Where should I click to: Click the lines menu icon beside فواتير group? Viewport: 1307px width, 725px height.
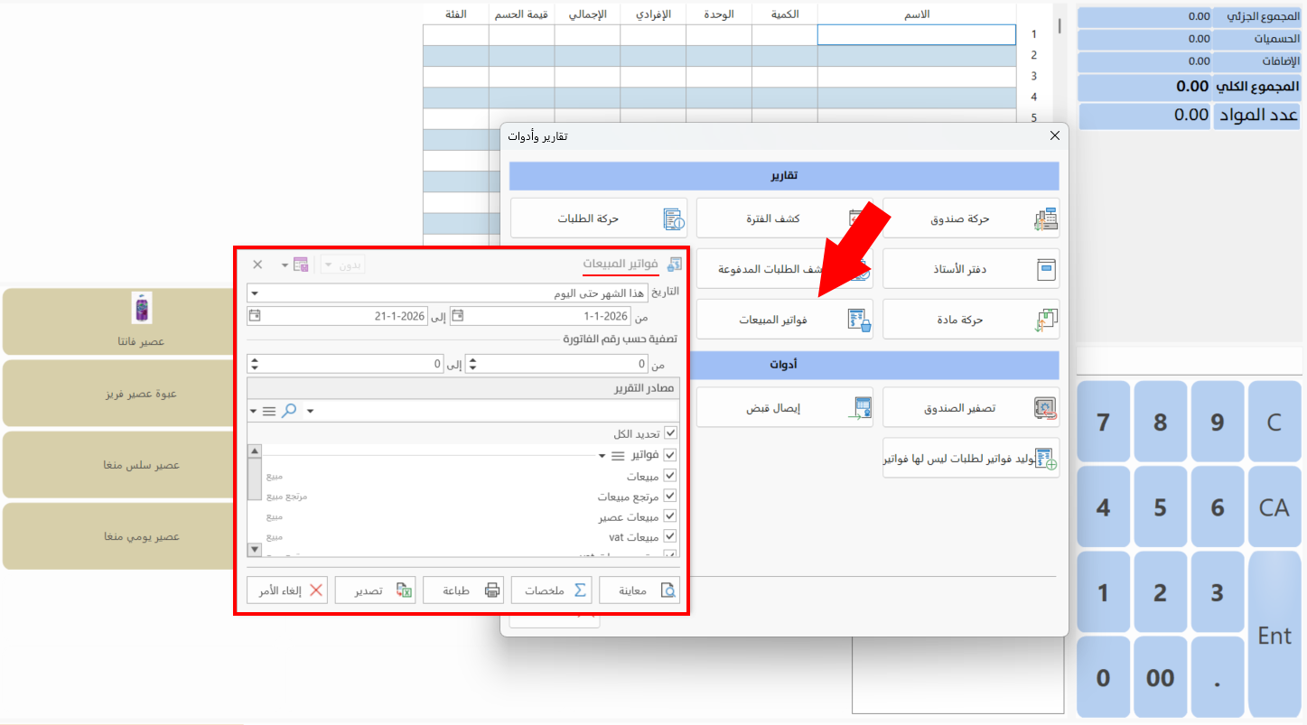619,456
